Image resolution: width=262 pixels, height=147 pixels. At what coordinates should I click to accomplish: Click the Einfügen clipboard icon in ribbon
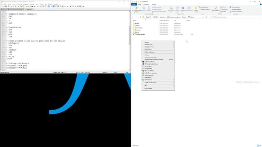(149, 8)
